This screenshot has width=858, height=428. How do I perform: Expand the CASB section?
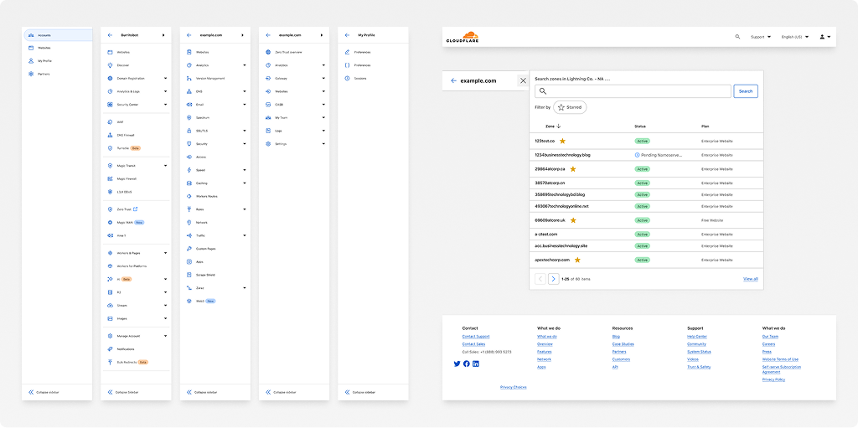(x=323, y=105)
